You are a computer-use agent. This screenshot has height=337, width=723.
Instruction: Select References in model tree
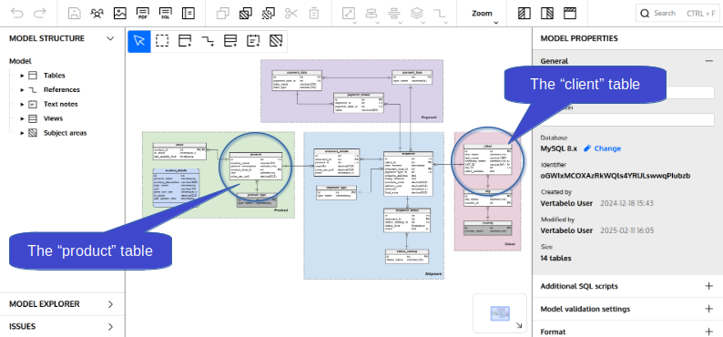(62, 90)
